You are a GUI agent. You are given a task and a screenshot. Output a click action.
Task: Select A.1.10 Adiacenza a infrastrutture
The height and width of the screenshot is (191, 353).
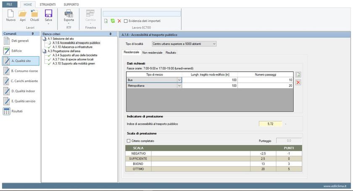point(72,47)
